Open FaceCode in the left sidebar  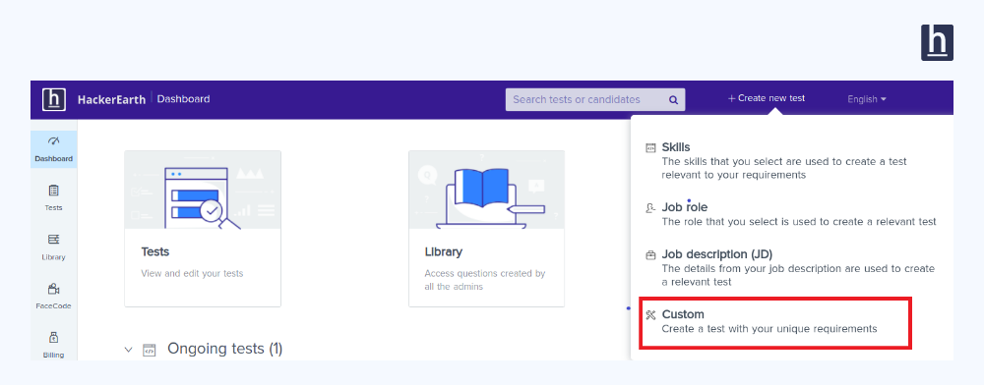tap(53, 297)
